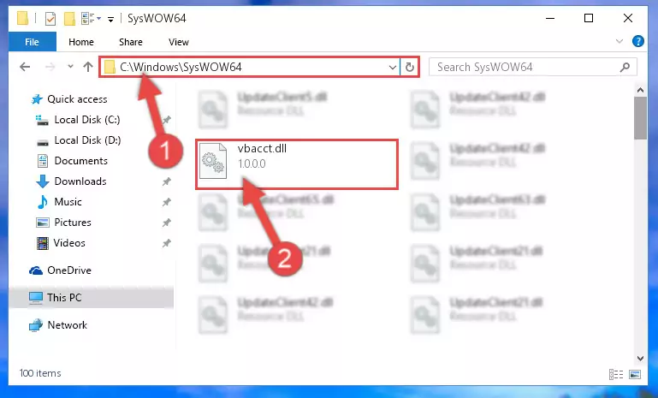Switch to large thumbnails view icon
658x398 pixels.
click(635, 374)
